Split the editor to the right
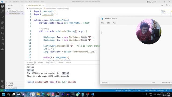Viewport: 172px width, 97px height. tap(167, 5)
